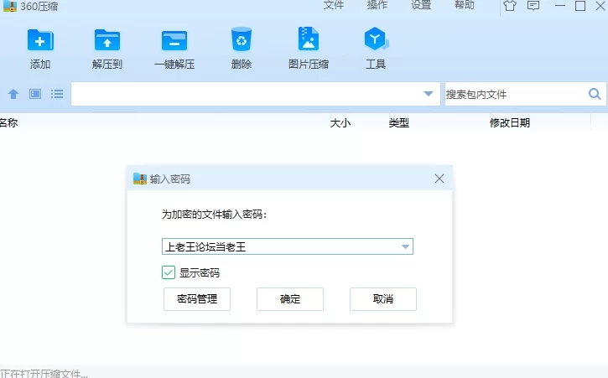The image size is (608, 378).
Task: Open the 工具 (Tools) icon
Action: (x=375, y=40)
